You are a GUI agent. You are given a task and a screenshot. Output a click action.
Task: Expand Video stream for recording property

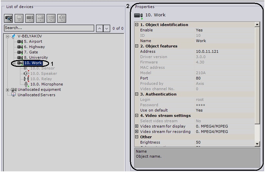pos(137,131)
